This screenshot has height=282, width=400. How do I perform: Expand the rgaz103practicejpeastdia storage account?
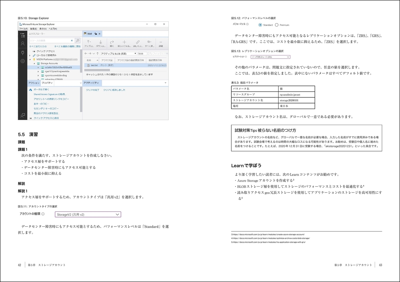[38, 71]
